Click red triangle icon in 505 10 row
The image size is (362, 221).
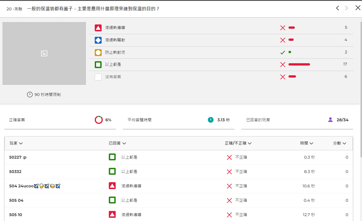pos(112,215)
